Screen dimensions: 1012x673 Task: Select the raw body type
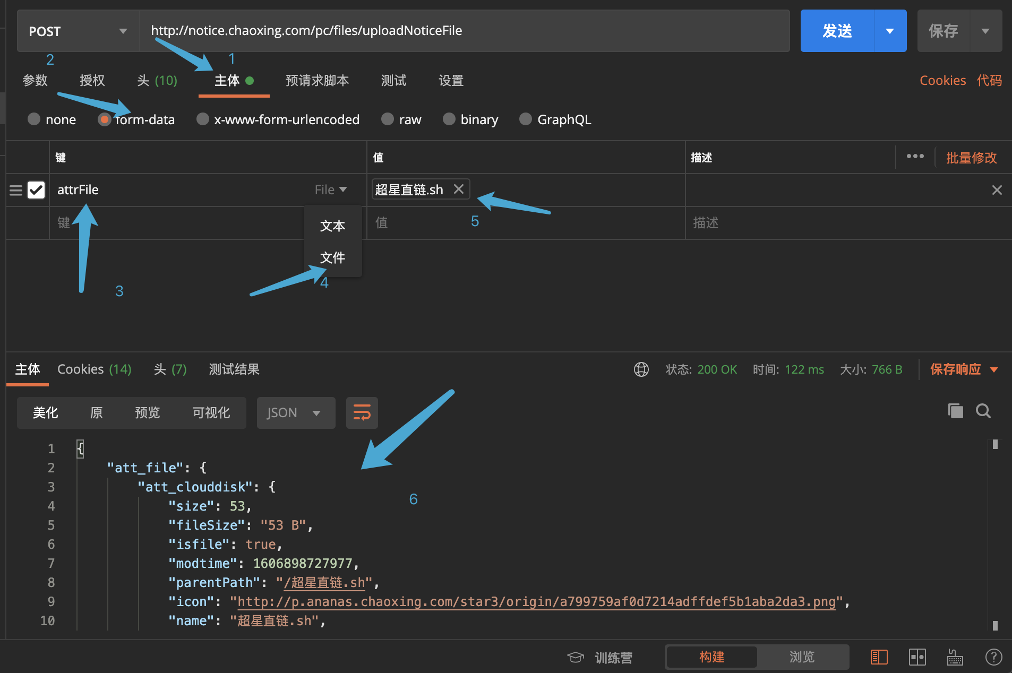point(388,119)
